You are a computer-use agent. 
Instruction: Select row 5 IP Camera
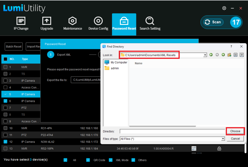21,94
